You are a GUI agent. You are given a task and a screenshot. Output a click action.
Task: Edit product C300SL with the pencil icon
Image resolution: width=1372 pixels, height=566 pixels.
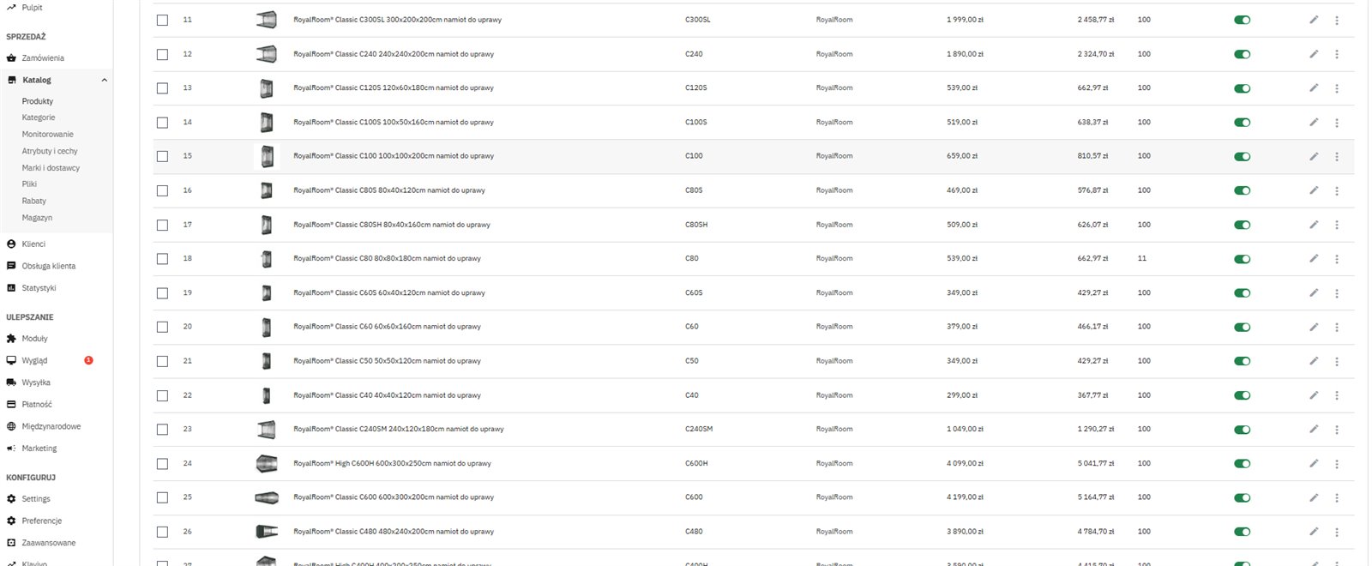pyautogui.click(x=1314, y=20)
